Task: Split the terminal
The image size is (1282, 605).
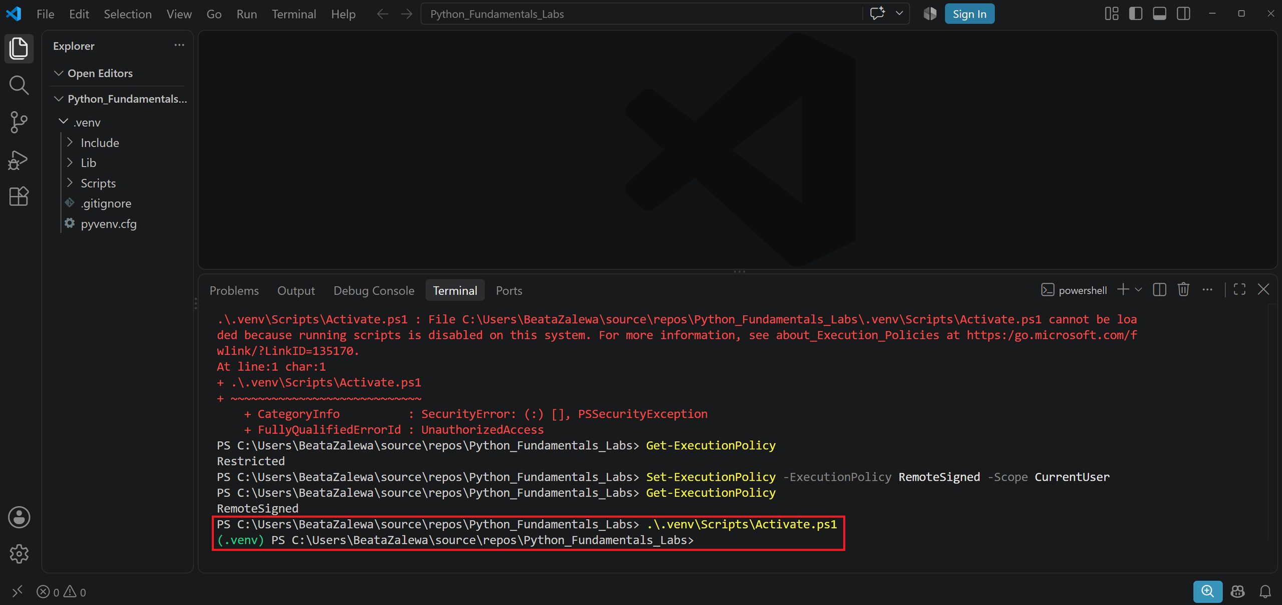Action: [x=1159, y=289]
